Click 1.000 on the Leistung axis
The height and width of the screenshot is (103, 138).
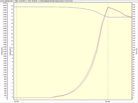coord(5,75)
